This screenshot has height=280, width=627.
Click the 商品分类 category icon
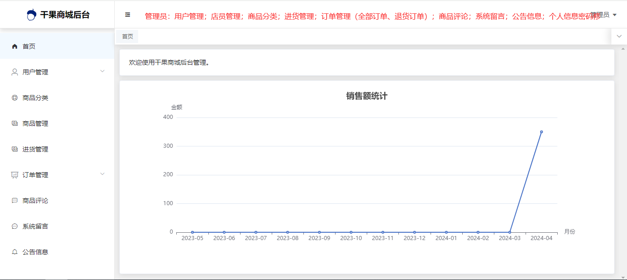pos(15,98)
